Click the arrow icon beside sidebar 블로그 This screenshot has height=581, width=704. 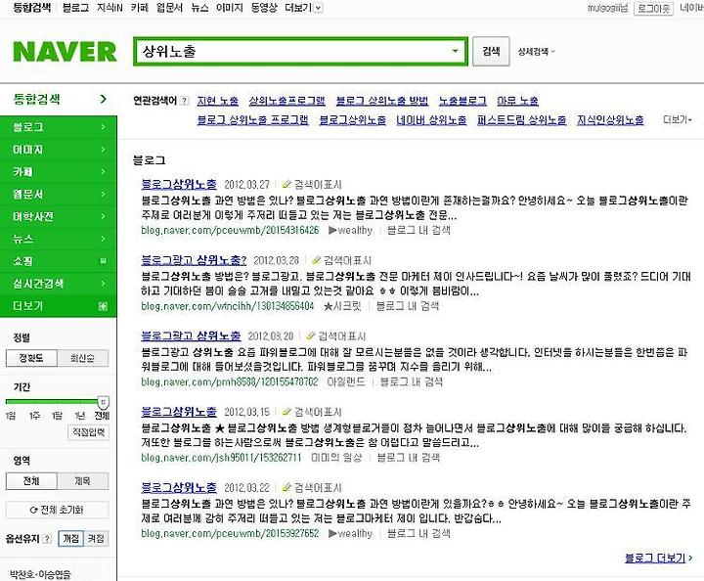point(104,127)
